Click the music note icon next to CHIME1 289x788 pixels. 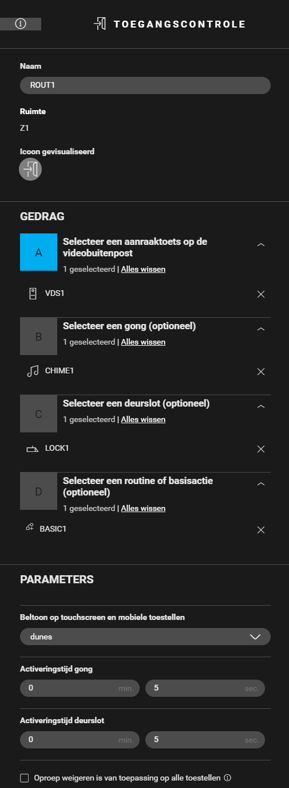coord(33,371)
